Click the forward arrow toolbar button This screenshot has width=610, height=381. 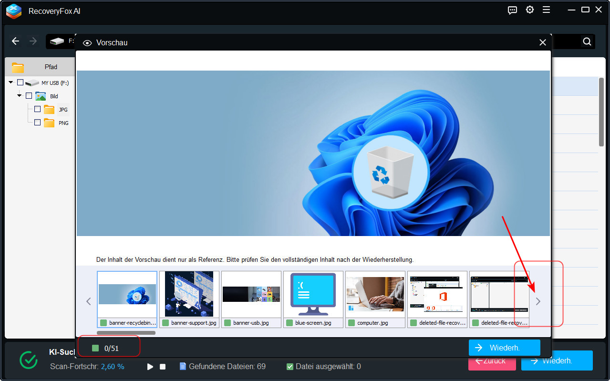tap(33, 41)
